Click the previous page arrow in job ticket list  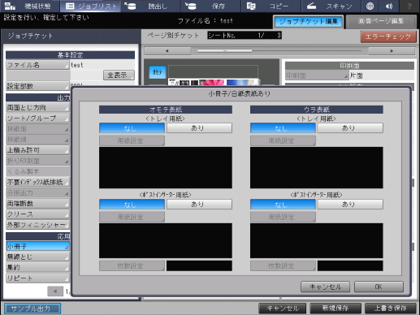(x=55, y=291)
